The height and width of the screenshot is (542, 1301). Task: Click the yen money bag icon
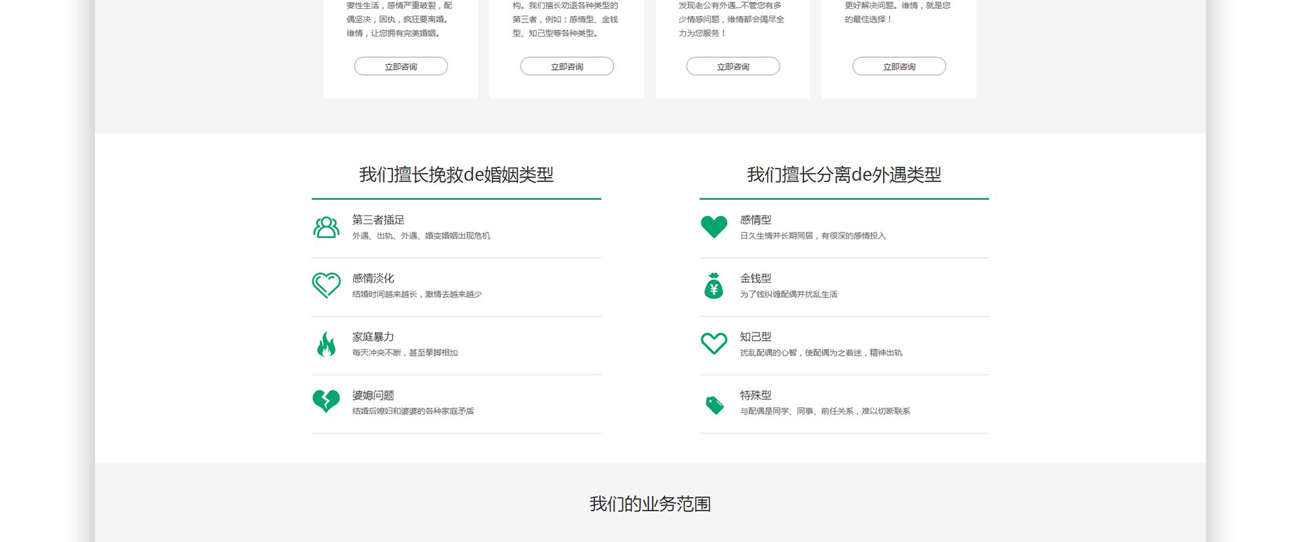(714, 286)
